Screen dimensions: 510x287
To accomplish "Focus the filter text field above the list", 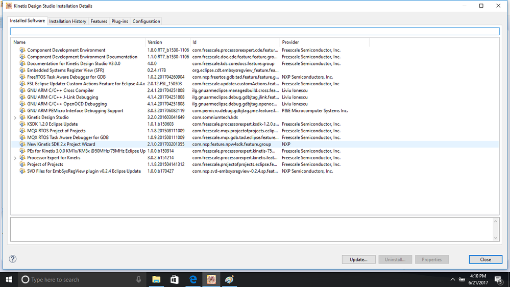I will point(255,31).
